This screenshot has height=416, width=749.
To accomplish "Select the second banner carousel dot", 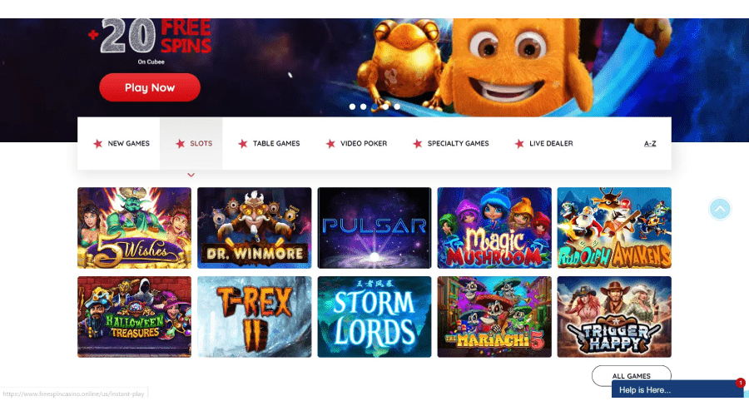I will click(x=364, y=106).
